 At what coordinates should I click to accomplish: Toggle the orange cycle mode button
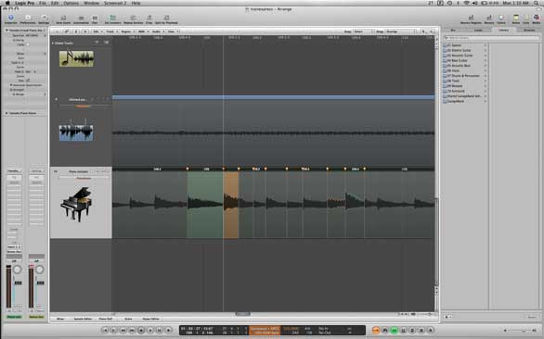[376, 331]
